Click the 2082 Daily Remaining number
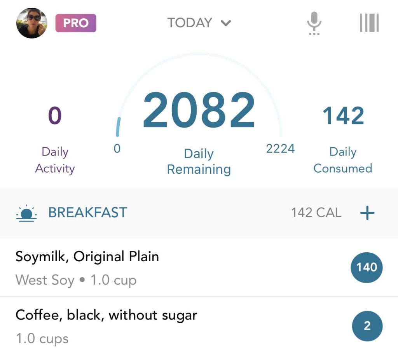 click(x=199, y=111)
